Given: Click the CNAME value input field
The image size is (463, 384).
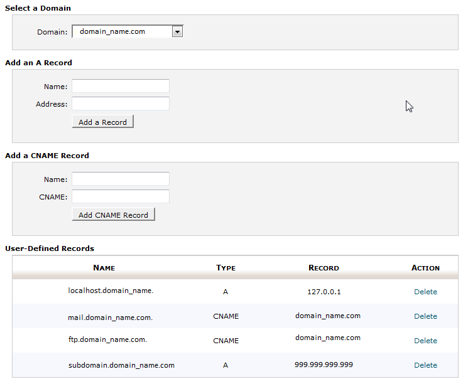Looking at the screenshot, I should 121,196.
